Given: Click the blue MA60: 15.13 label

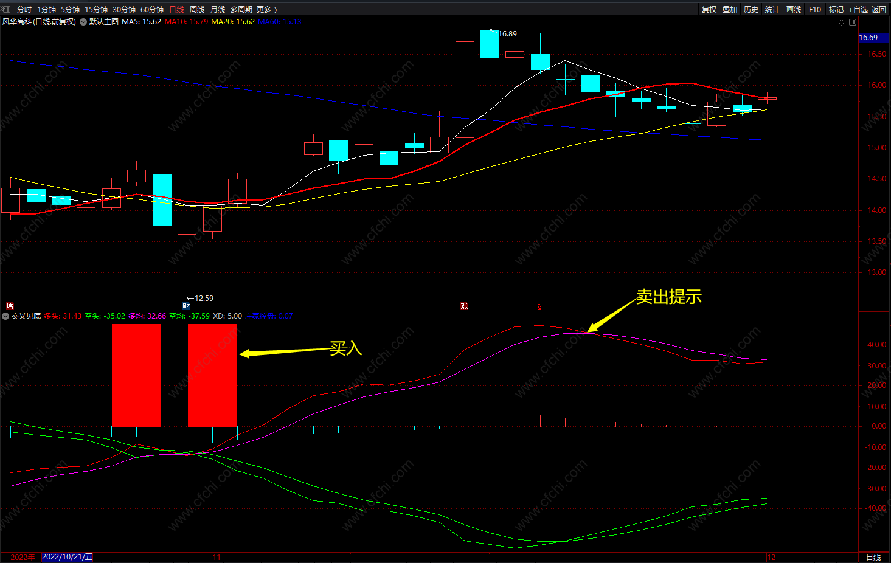Looking at the screenshot, I should tap(280, 22).
